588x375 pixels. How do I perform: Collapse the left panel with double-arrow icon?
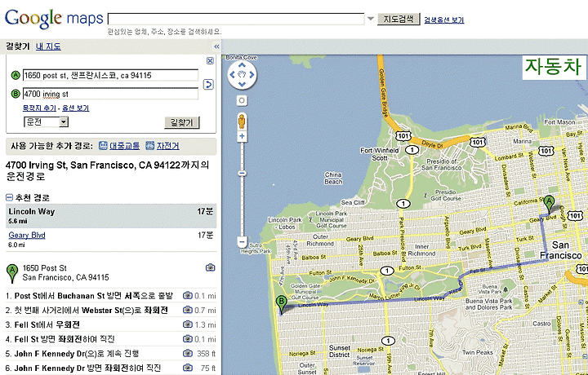click(x=216, y=46)
